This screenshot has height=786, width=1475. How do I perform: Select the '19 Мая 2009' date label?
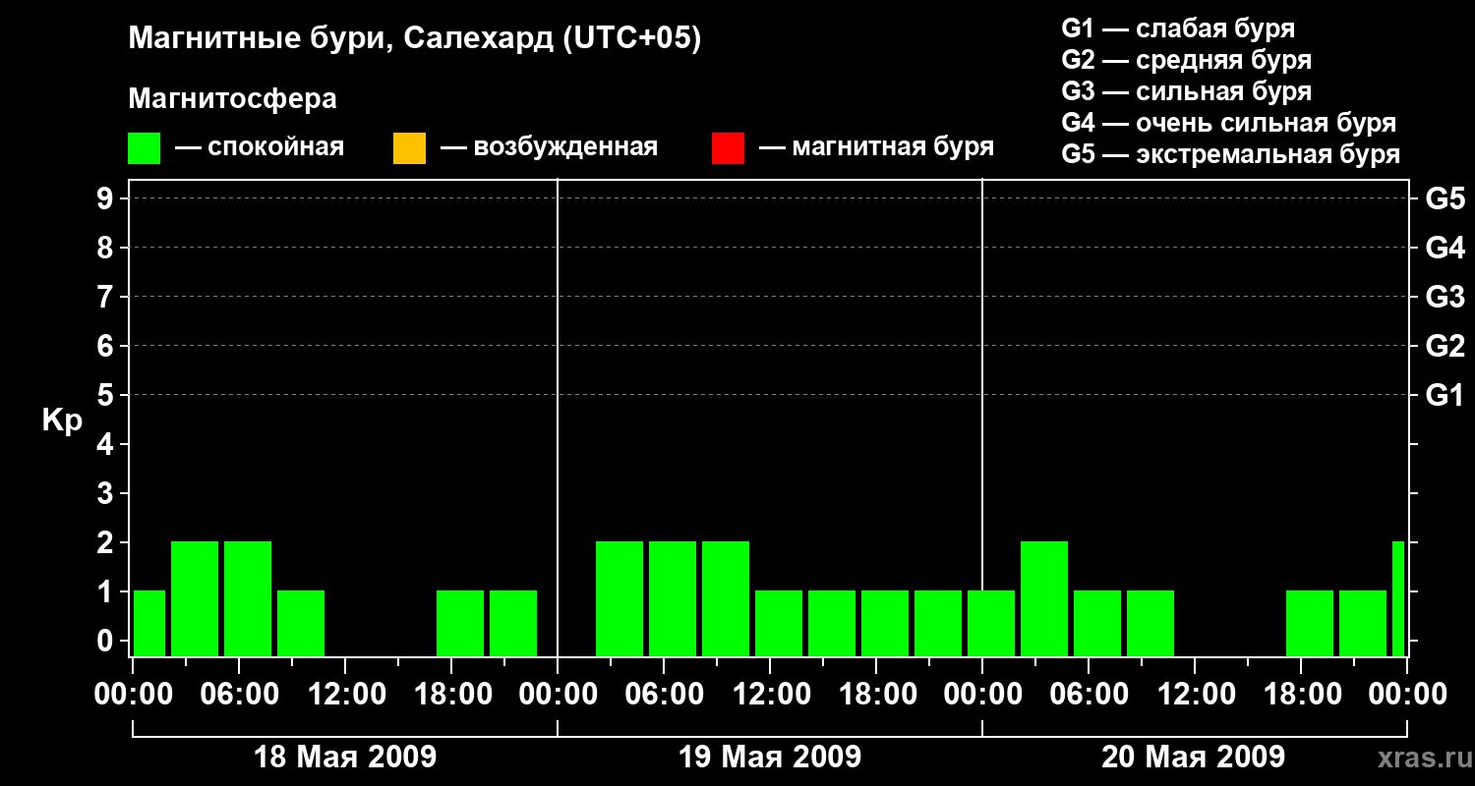click(x=770, y=758)
